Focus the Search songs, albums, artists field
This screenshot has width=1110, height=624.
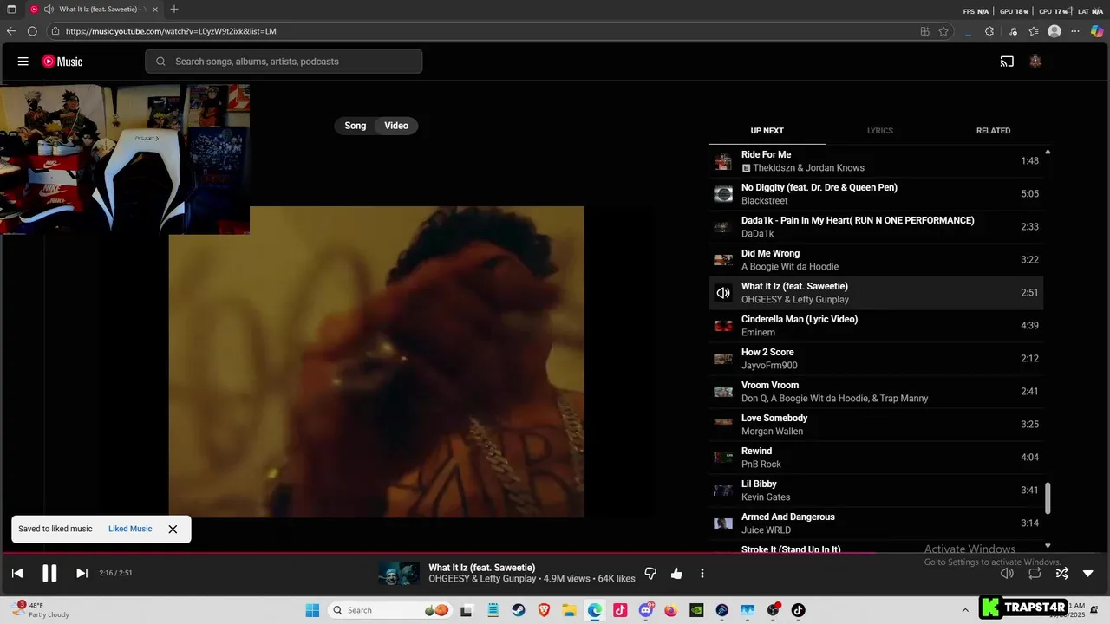284,62
